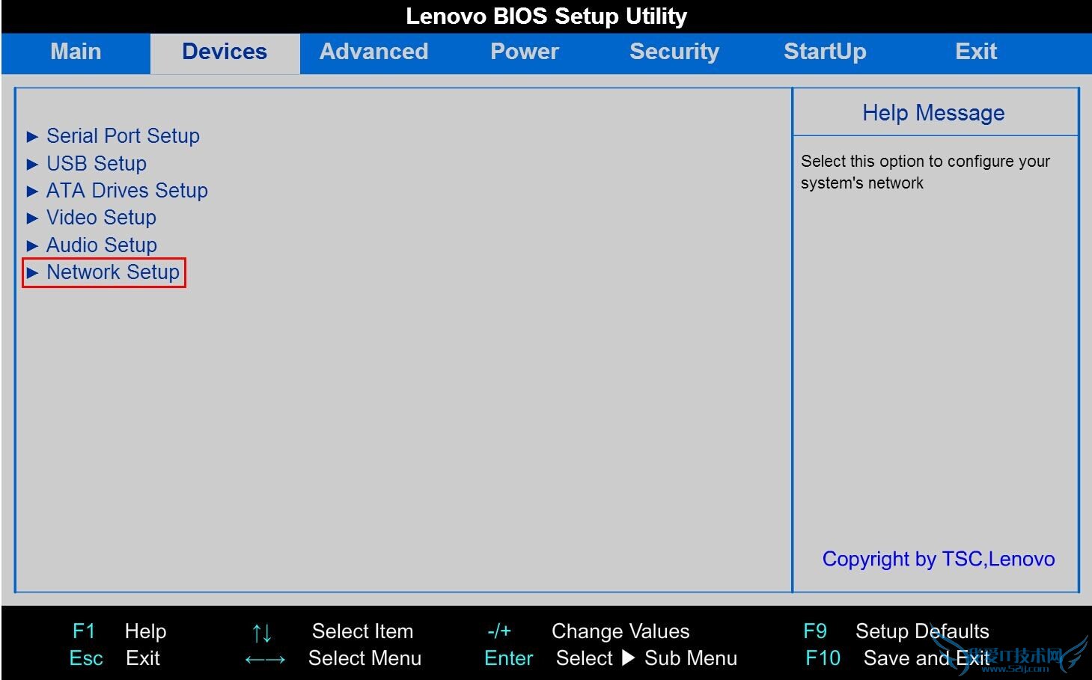Open USB Setup submenu
The height and width of the screenshot is (680, 1092).
tap(97, 163)
